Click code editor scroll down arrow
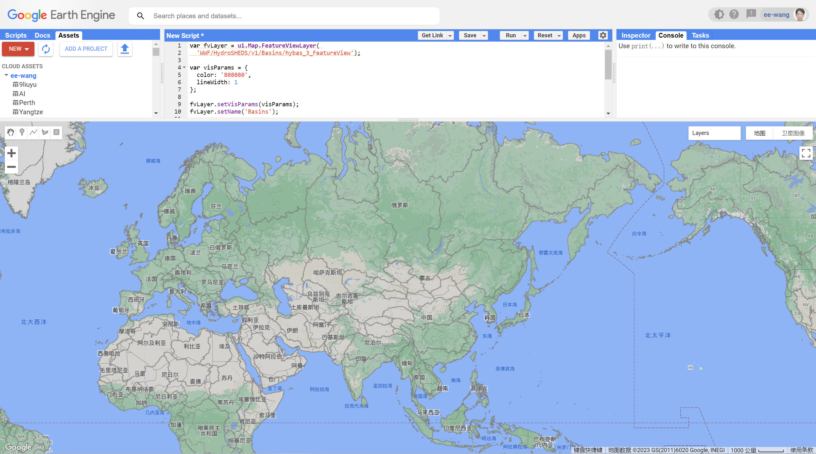This screenshot has height=454, width=816. click(608, 114)
